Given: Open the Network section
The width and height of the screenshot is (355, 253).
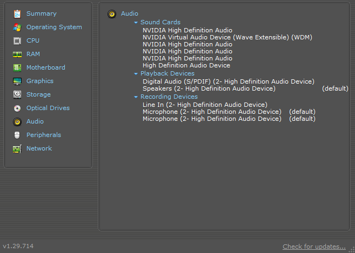Looking at the screenshot, I should (39, 148).
